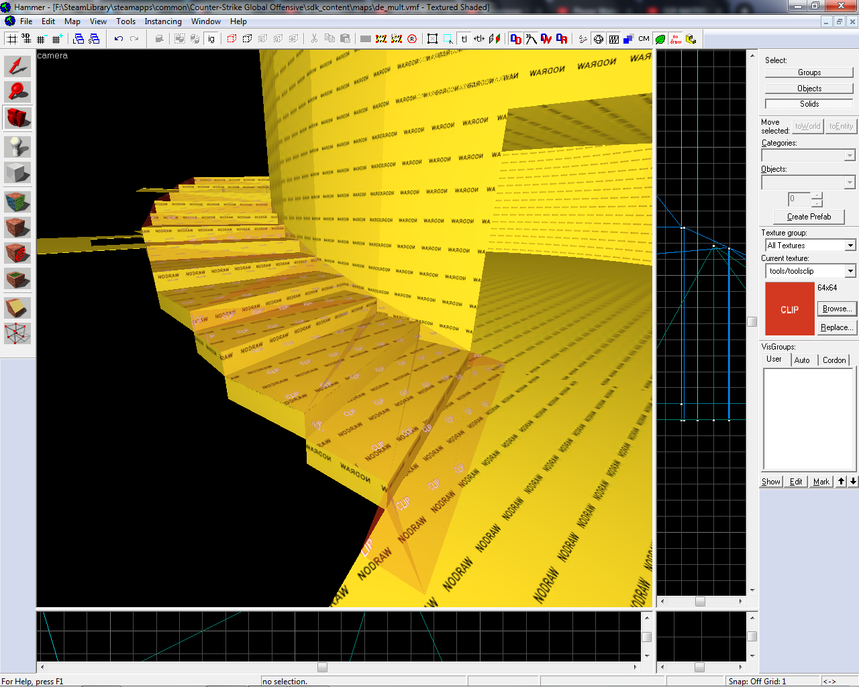Select the Vertex Manipulation tool
The image size is (859, 687).
tap(17, 333)
